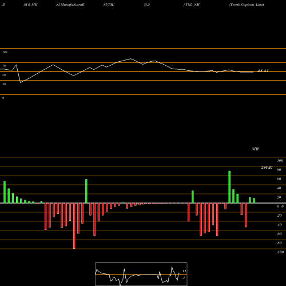Click the '-100' label on the MR axis
Screen dimensions: 286x286
(280, 252)
